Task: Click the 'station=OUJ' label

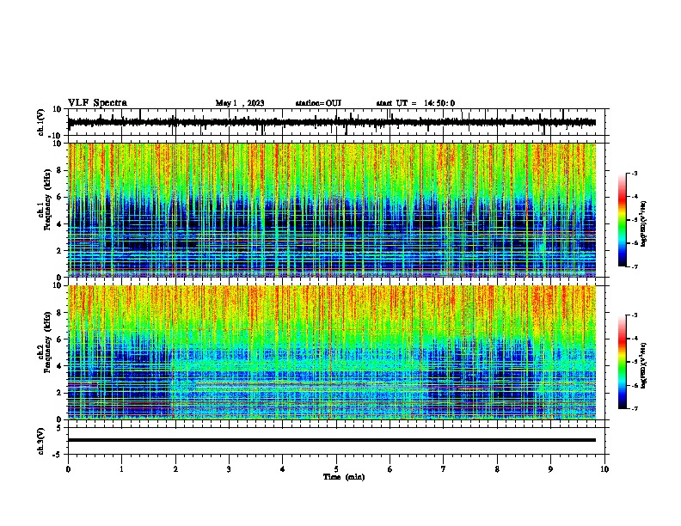Action: point(318,103)
